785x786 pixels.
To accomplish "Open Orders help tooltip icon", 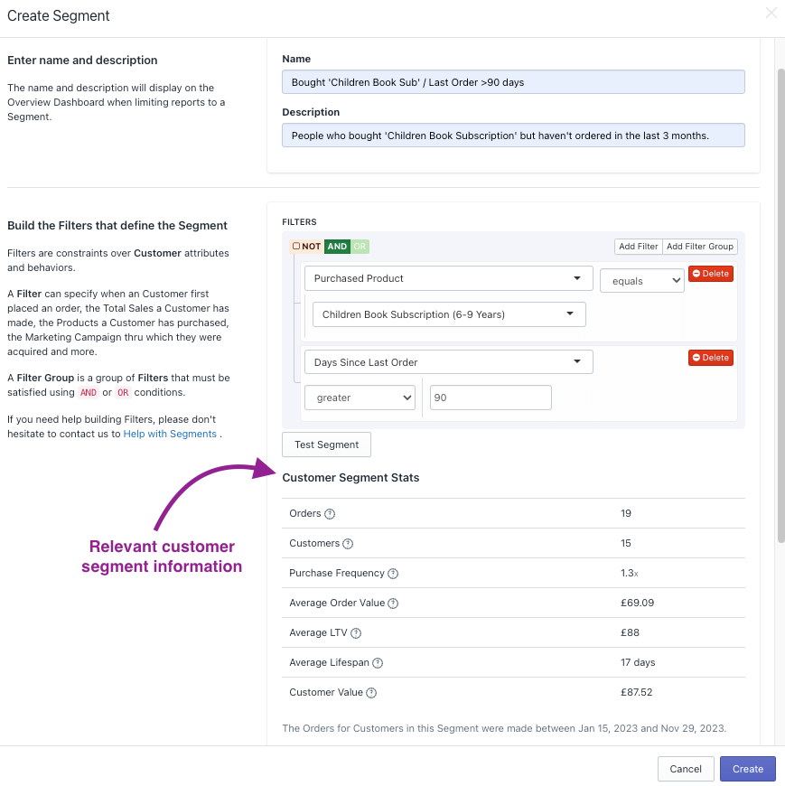I will 330,514.
